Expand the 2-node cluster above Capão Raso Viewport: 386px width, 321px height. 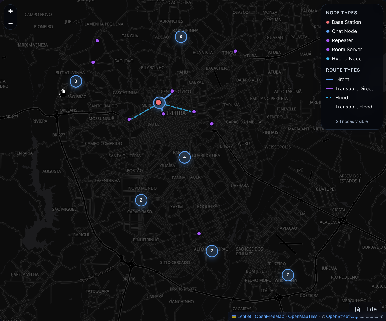point(141,200)
